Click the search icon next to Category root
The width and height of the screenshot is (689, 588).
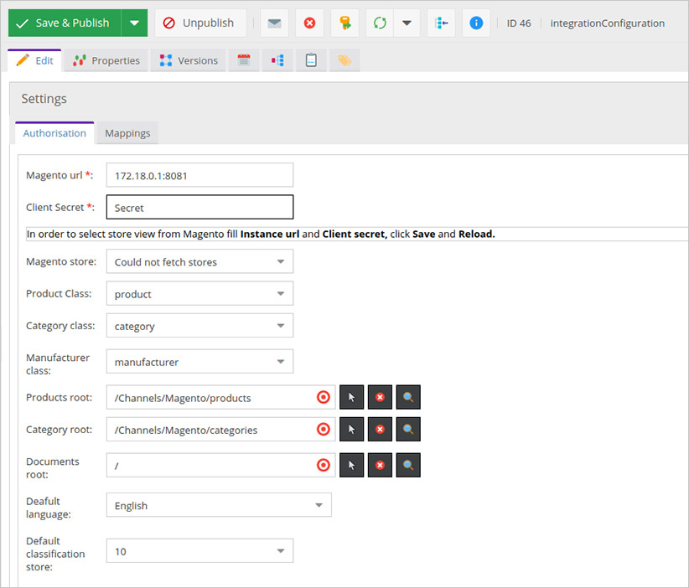pos(408,430)
